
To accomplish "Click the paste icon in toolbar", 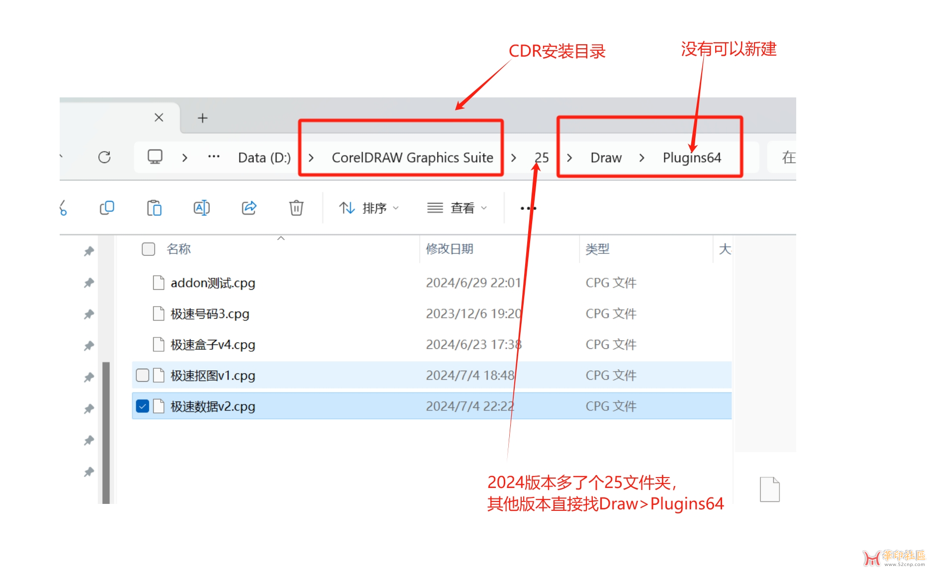I will (154, 208).
